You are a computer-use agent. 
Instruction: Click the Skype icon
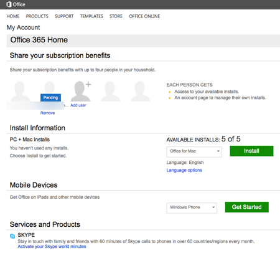coord(12,236)
